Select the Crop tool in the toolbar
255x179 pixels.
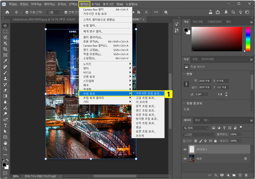pos(5,49)
